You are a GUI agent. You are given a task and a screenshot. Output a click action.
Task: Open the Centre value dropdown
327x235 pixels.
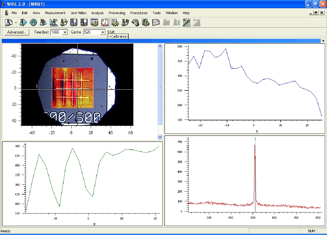[102, 32]
